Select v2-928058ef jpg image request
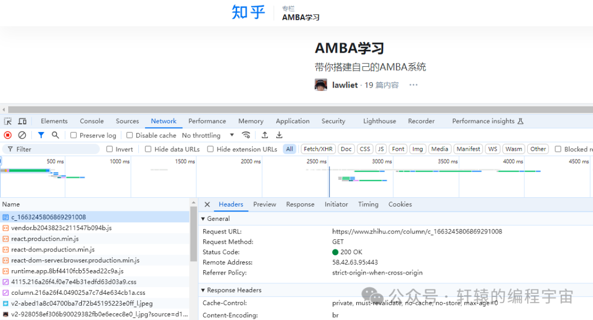The width and height of the screenshot is (593, 320). (94, 314)
